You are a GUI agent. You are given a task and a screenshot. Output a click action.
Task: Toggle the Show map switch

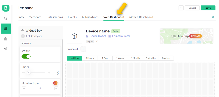pos(173,36)
